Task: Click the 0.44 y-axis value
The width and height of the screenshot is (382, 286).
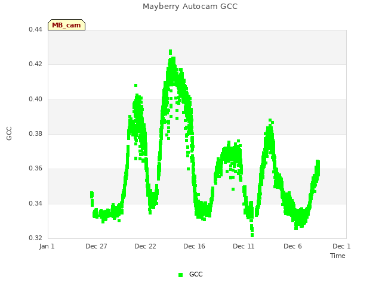Action: [x=36, y=29]
